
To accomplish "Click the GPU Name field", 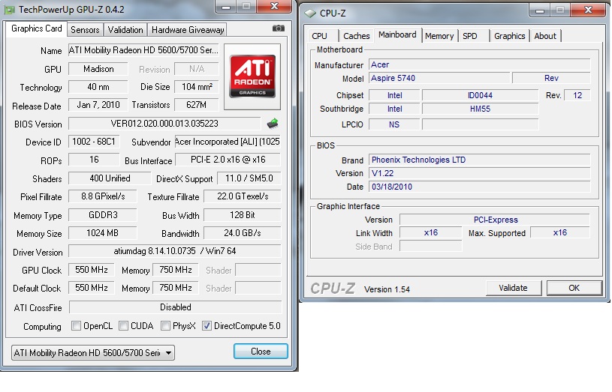I will coord(143,50).
